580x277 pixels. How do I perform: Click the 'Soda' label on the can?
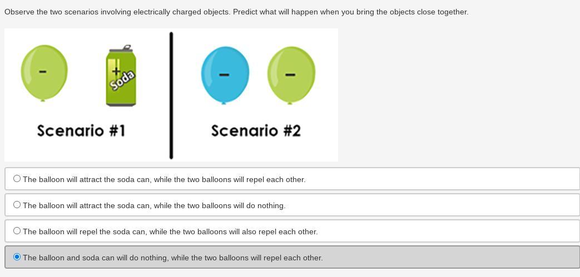click(123, 81)
